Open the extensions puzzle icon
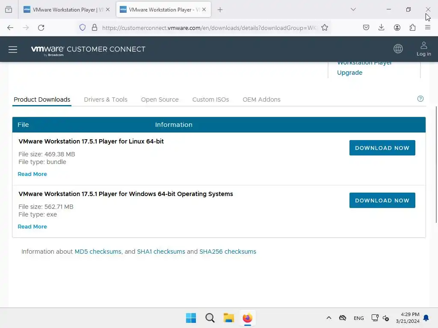Viewport: 438px width, 328px height. click(412, 28)
